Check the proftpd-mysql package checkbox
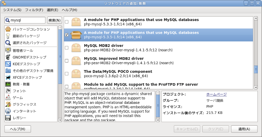The height and width of the screenshot is (137, 262). (x=67, y=86)
